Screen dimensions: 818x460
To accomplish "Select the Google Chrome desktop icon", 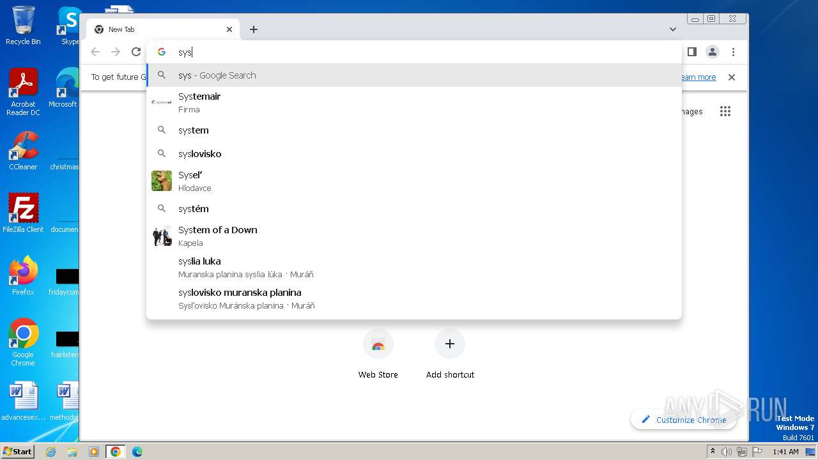I will [23, 342].
